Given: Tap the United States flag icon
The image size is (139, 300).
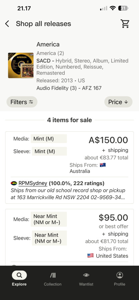Looking at the screenshot, I should coord(91,256).
